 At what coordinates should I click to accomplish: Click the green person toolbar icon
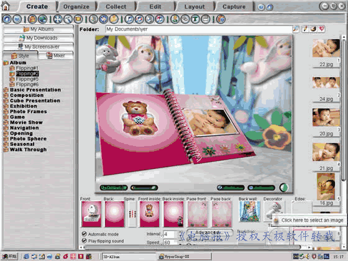[175, 19]
